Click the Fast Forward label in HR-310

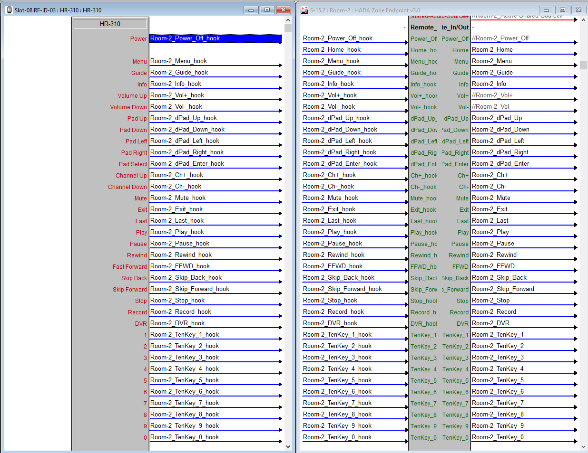coord(130,267)
